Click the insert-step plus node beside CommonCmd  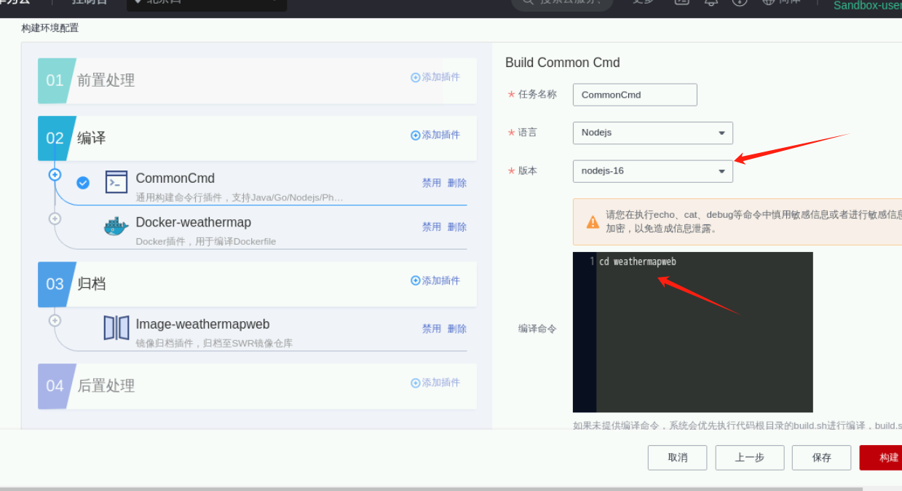coord(55,175)
